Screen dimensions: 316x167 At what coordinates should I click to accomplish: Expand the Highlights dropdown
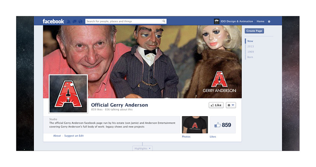(x=143, y=148)
